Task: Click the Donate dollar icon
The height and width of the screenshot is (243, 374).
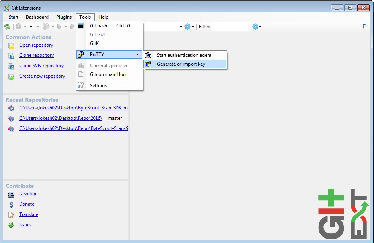Action: click(11, 205)
